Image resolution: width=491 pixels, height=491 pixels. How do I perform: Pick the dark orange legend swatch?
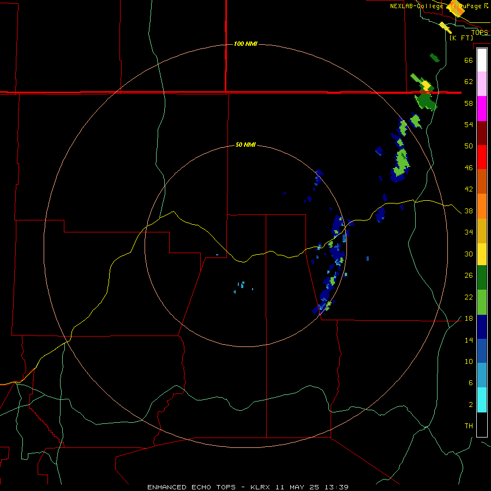(482, 181)
